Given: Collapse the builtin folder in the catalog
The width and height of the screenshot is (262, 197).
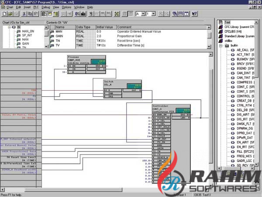Looking at the screenshot, I should [x=221, y=46].
